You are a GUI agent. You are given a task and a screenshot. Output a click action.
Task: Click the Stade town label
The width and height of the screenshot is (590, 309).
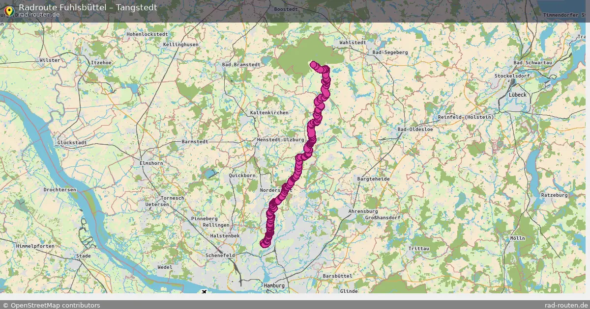84,256
